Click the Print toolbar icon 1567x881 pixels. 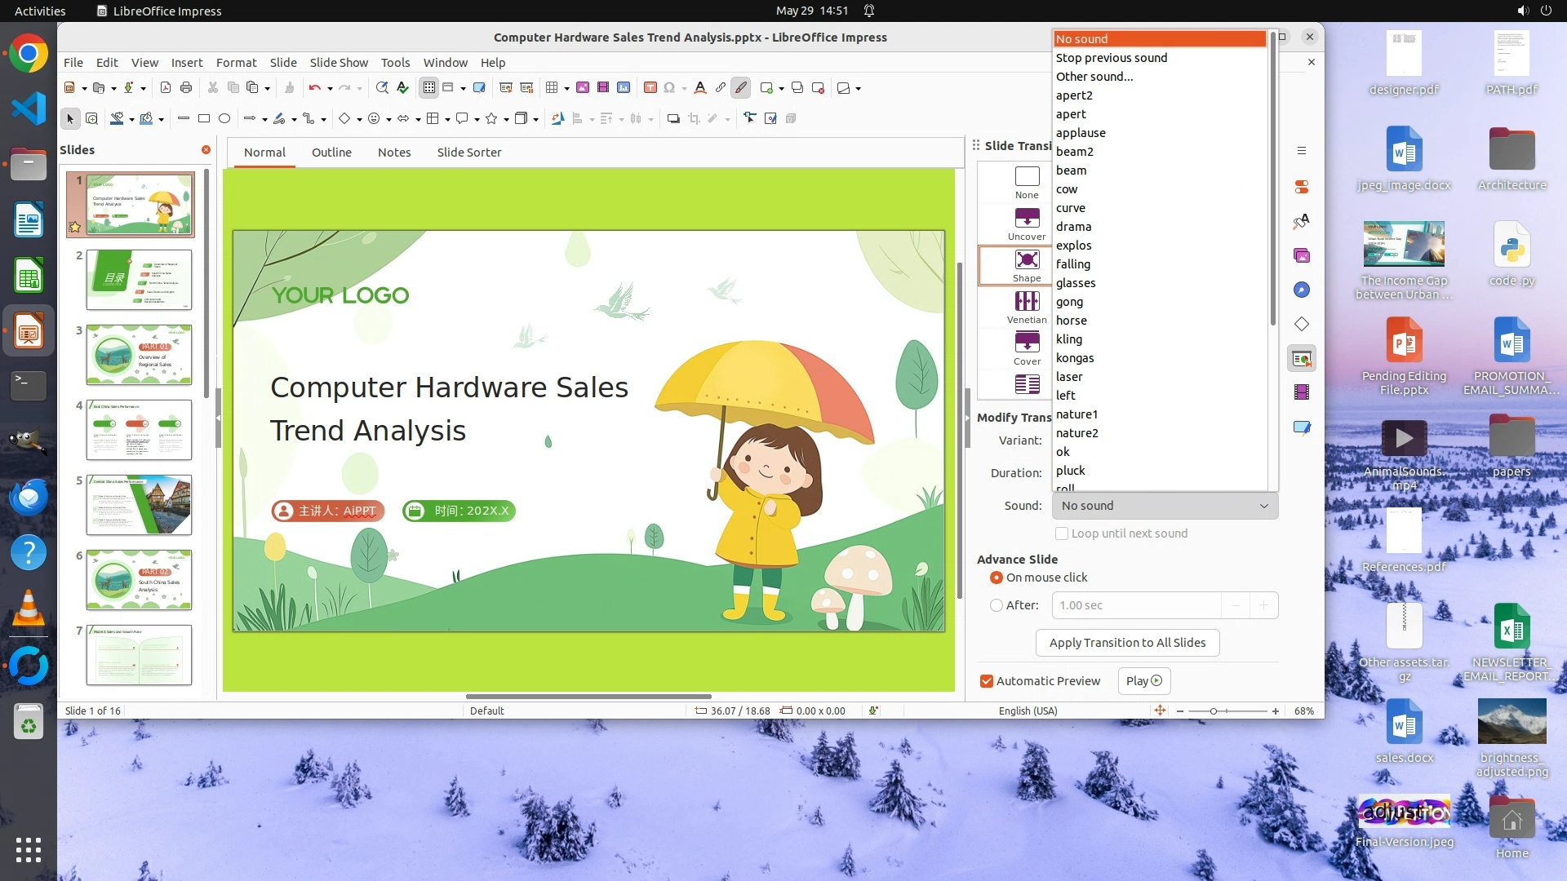point(186,88)
